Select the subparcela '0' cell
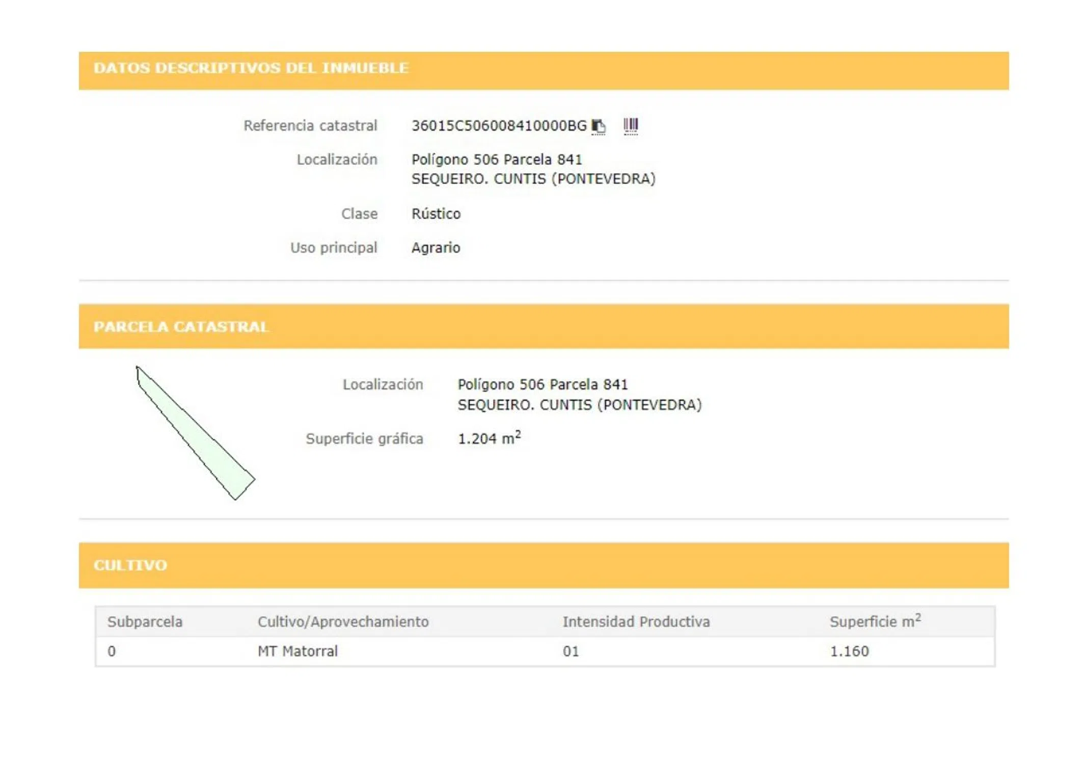Image resolution: width=1085 pixels, height=764 pixels. (112, 651)
